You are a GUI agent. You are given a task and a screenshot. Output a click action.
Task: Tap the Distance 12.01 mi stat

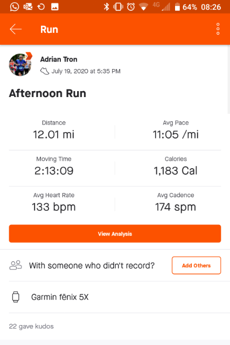[x=54, y=130]
